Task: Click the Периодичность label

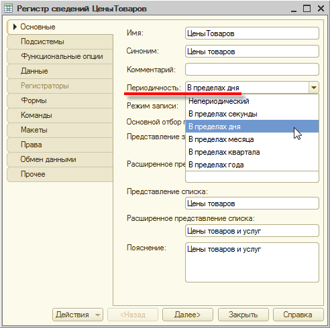Action: point(154,88)
